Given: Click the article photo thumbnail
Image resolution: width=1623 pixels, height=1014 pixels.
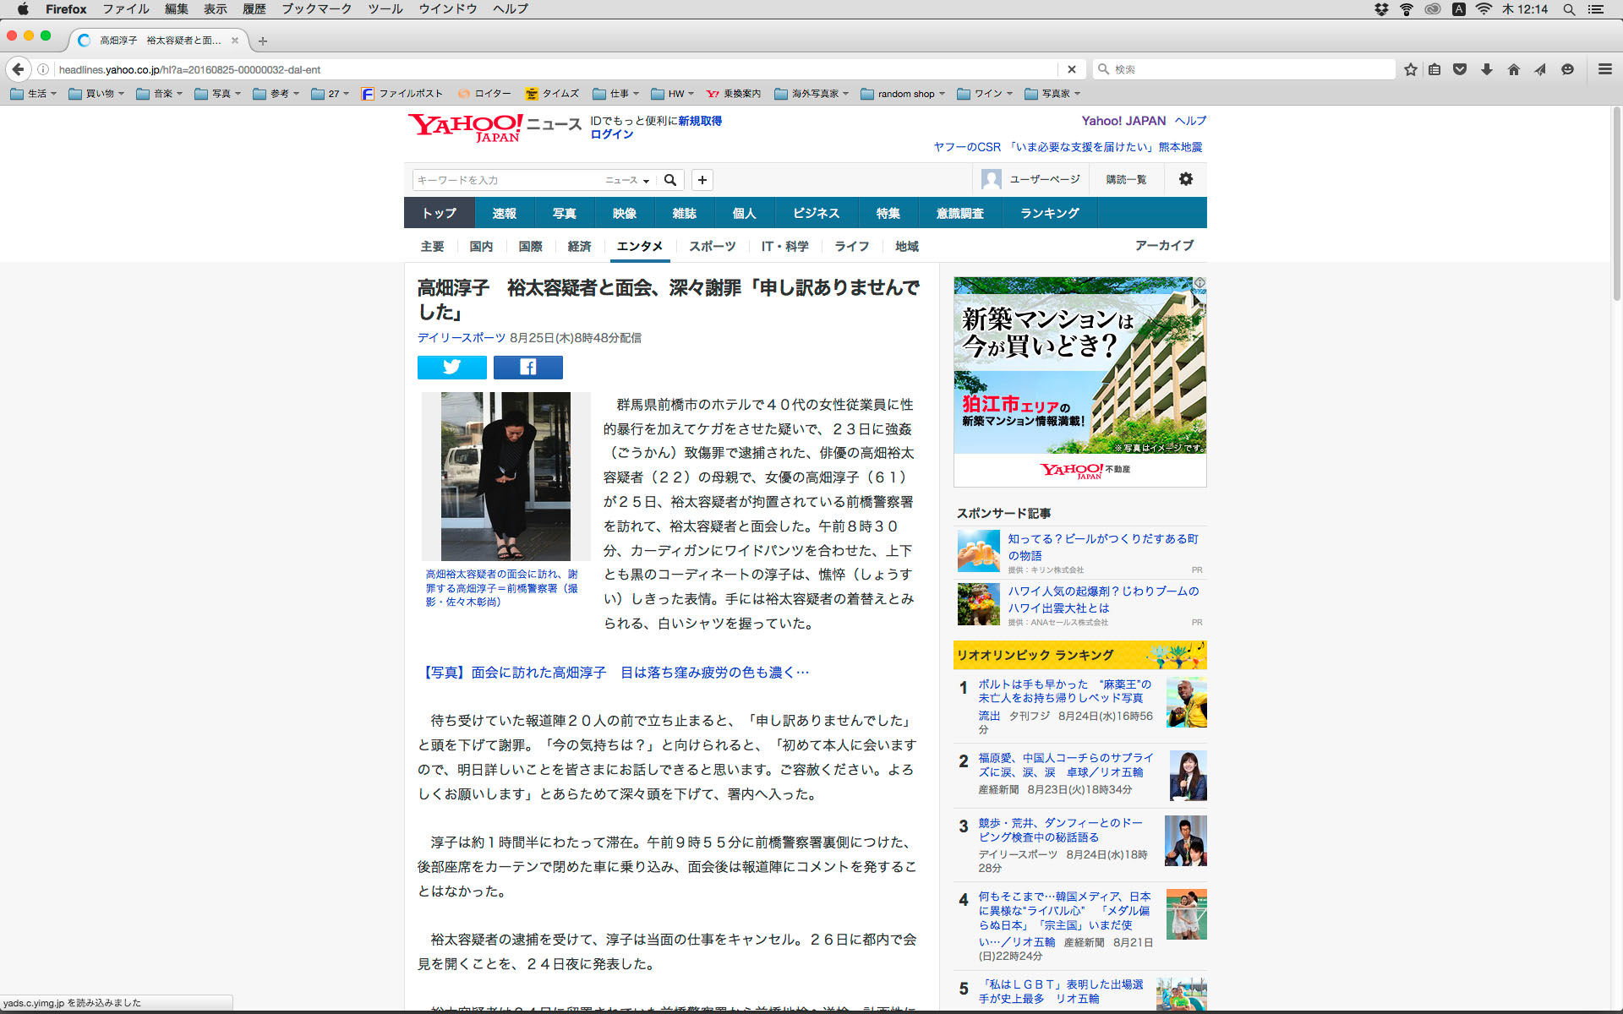Looking at the screenshot, I should tap(505, 476).
